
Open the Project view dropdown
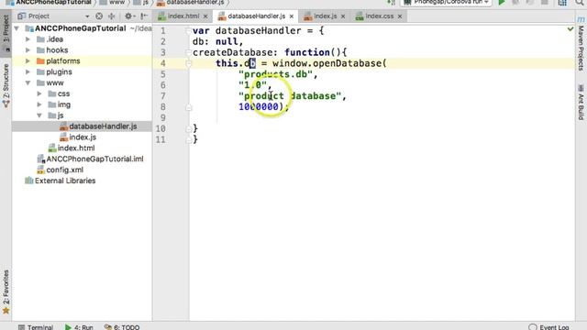(87, 16)
